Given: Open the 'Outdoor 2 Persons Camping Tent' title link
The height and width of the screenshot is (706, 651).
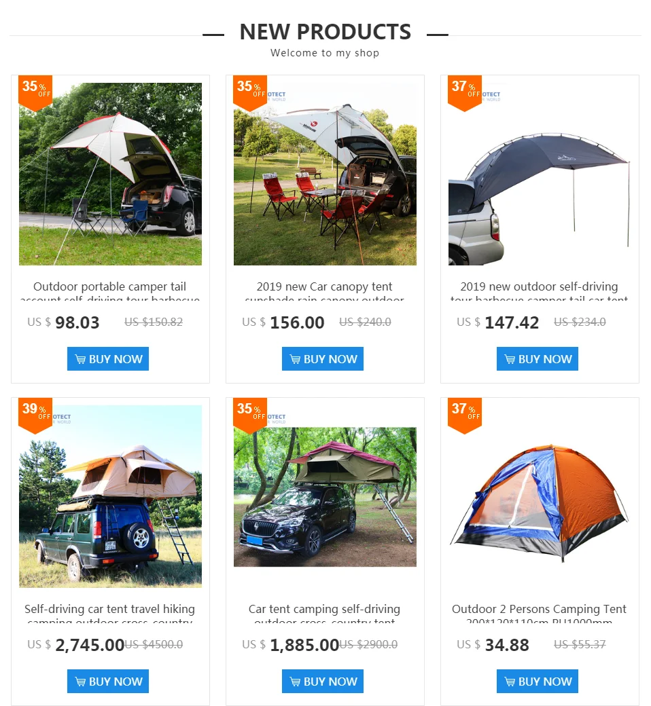Looking at the screenshot, I should point(539,609).
